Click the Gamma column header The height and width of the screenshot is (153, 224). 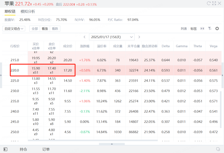(182, 46)
